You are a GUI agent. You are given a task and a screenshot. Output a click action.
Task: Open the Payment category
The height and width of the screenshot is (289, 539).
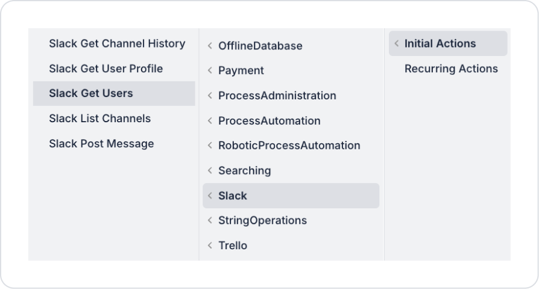(241, 70)
